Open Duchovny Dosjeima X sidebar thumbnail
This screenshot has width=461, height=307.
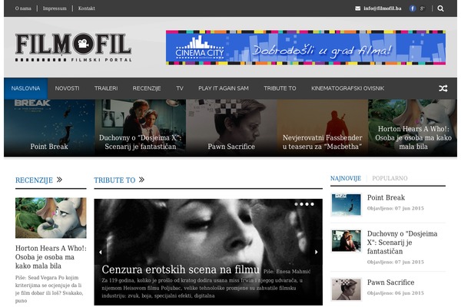coord(346,241)
